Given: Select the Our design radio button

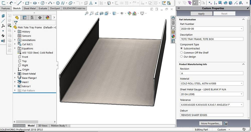Looking at the screenshot, I should click(181, 56).
